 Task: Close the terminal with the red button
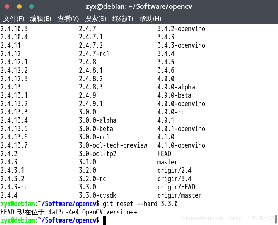click(7, 6)
